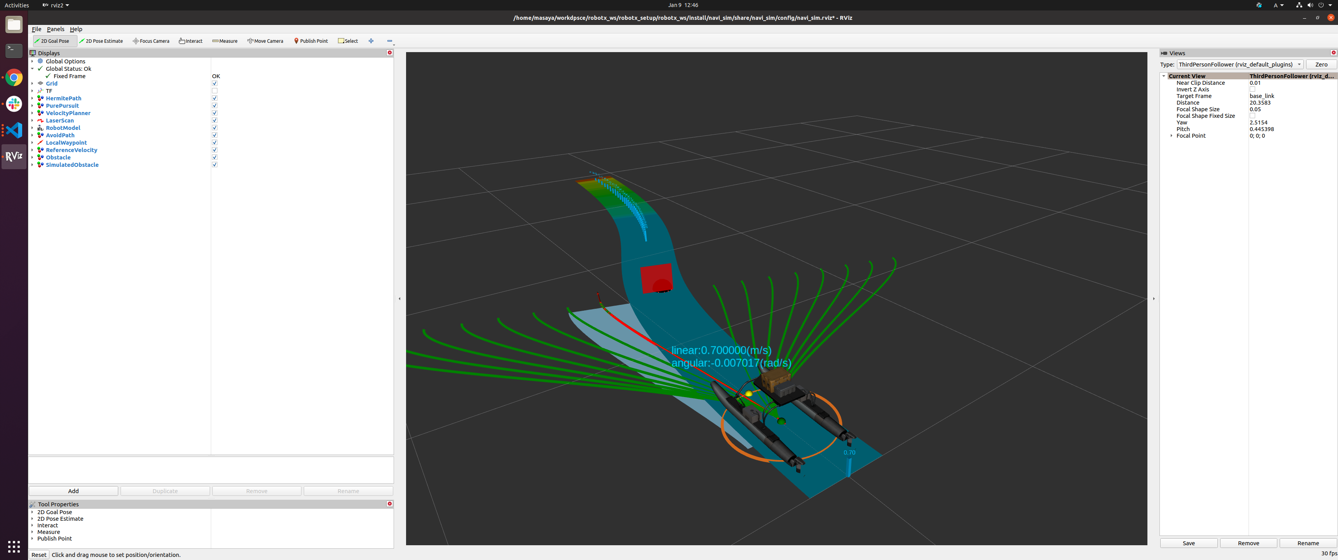Viewport: 1338px width, 560px height.
Task: Click the add tool plus icon
Action: point(371,41)
